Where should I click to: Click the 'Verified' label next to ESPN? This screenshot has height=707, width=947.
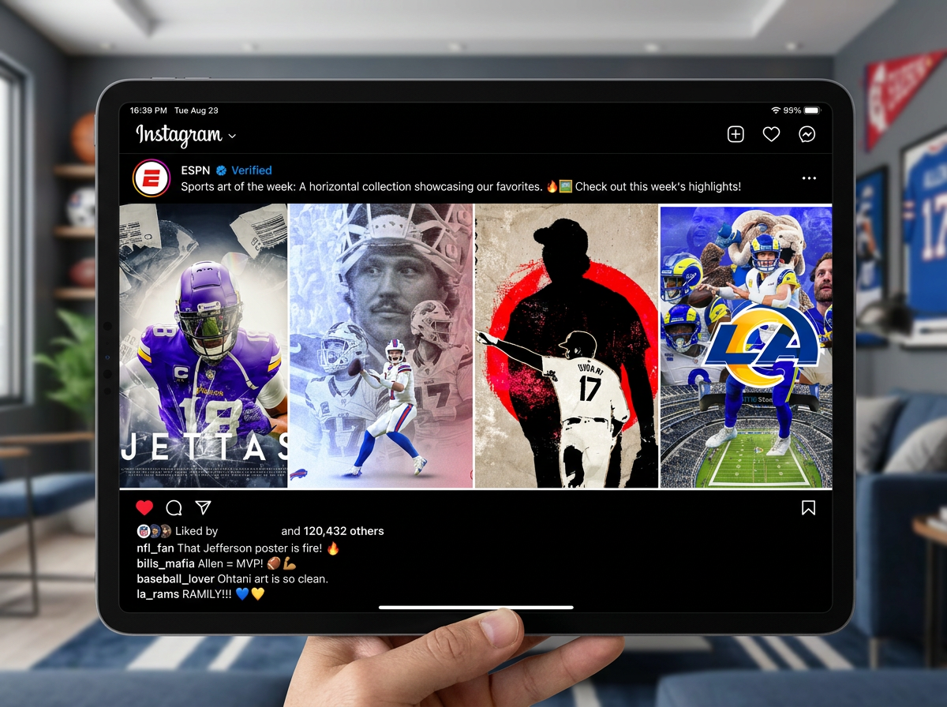click(x=252, y=170)
